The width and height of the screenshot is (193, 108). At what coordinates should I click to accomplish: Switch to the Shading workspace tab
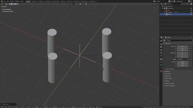(x=63, y=1)
